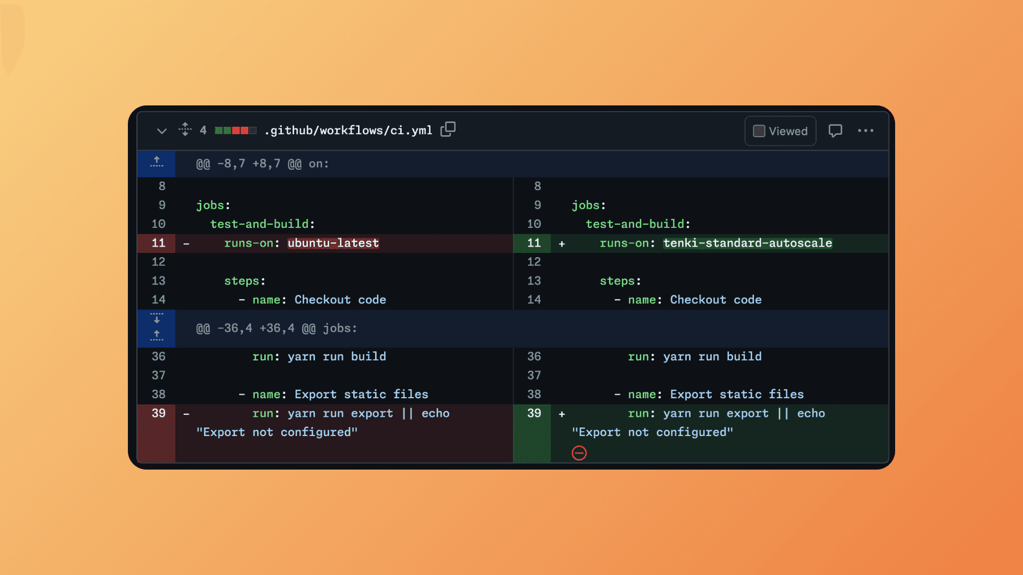Click the changed lines count 4
This screenshot has width=1023, height=575.
203,130
